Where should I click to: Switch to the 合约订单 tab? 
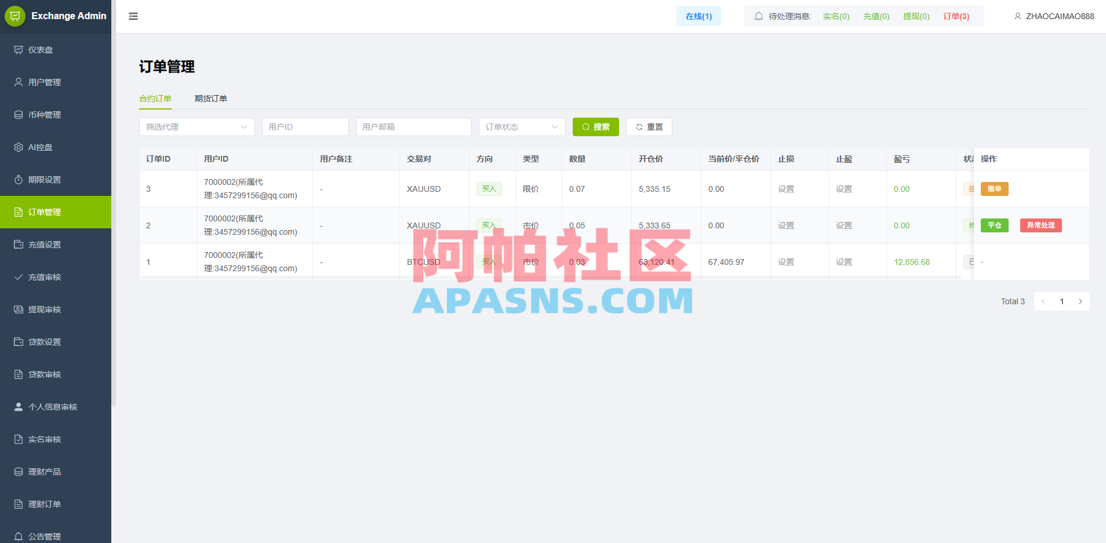coord(155,99)
